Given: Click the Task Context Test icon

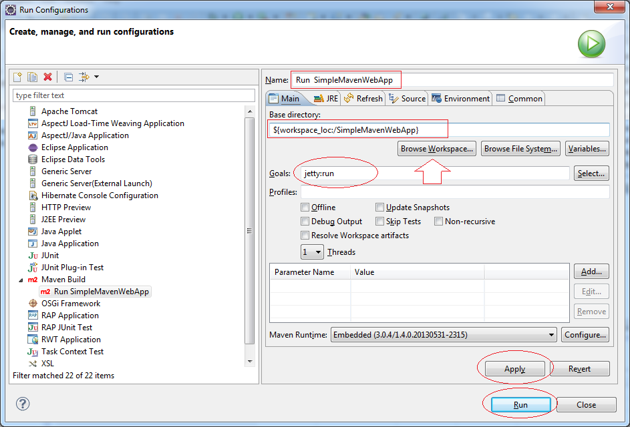Looking at the screenshot, I should [x=33, y=352].
